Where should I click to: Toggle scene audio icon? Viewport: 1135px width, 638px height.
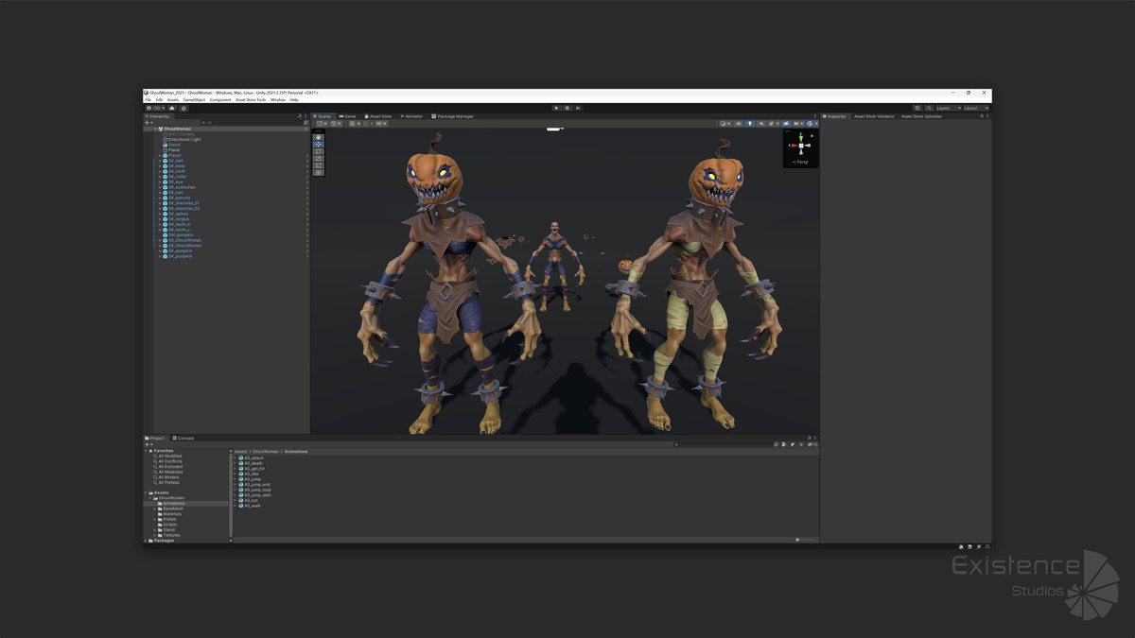coord(761,123)
